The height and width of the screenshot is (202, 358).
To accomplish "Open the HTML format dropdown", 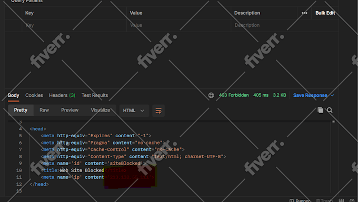I will 134,110.
